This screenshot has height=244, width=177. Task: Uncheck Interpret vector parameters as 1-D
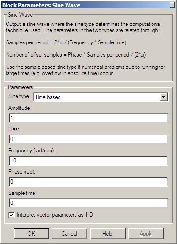click(11, 215)
